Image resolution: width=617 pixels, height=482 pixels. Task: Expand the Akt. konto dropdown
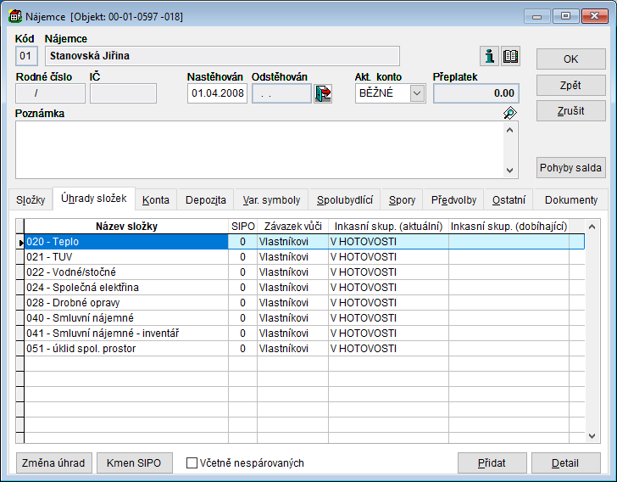click(x=417, y=93)
